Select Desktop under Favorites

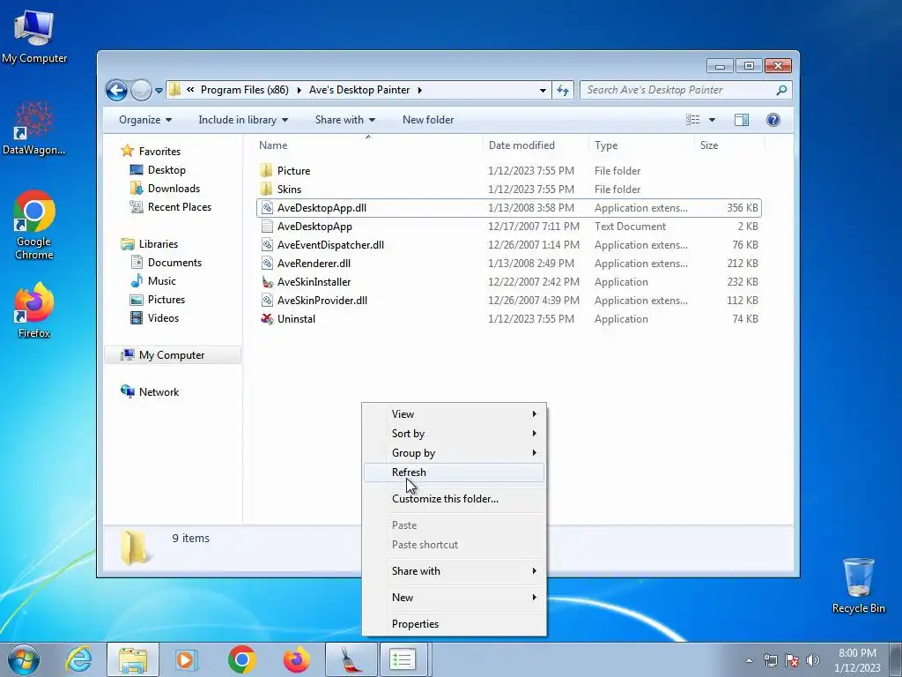[166, 170]
